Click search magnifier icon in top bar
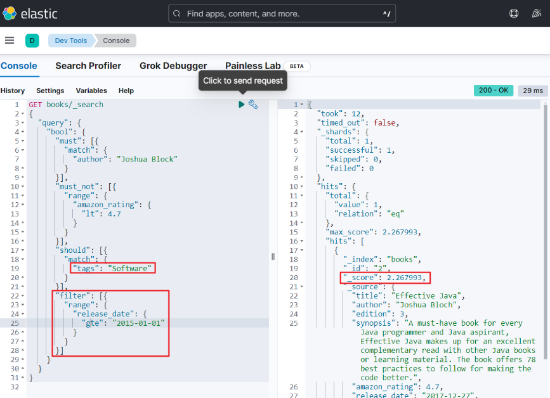 click(x=177, y=14)
